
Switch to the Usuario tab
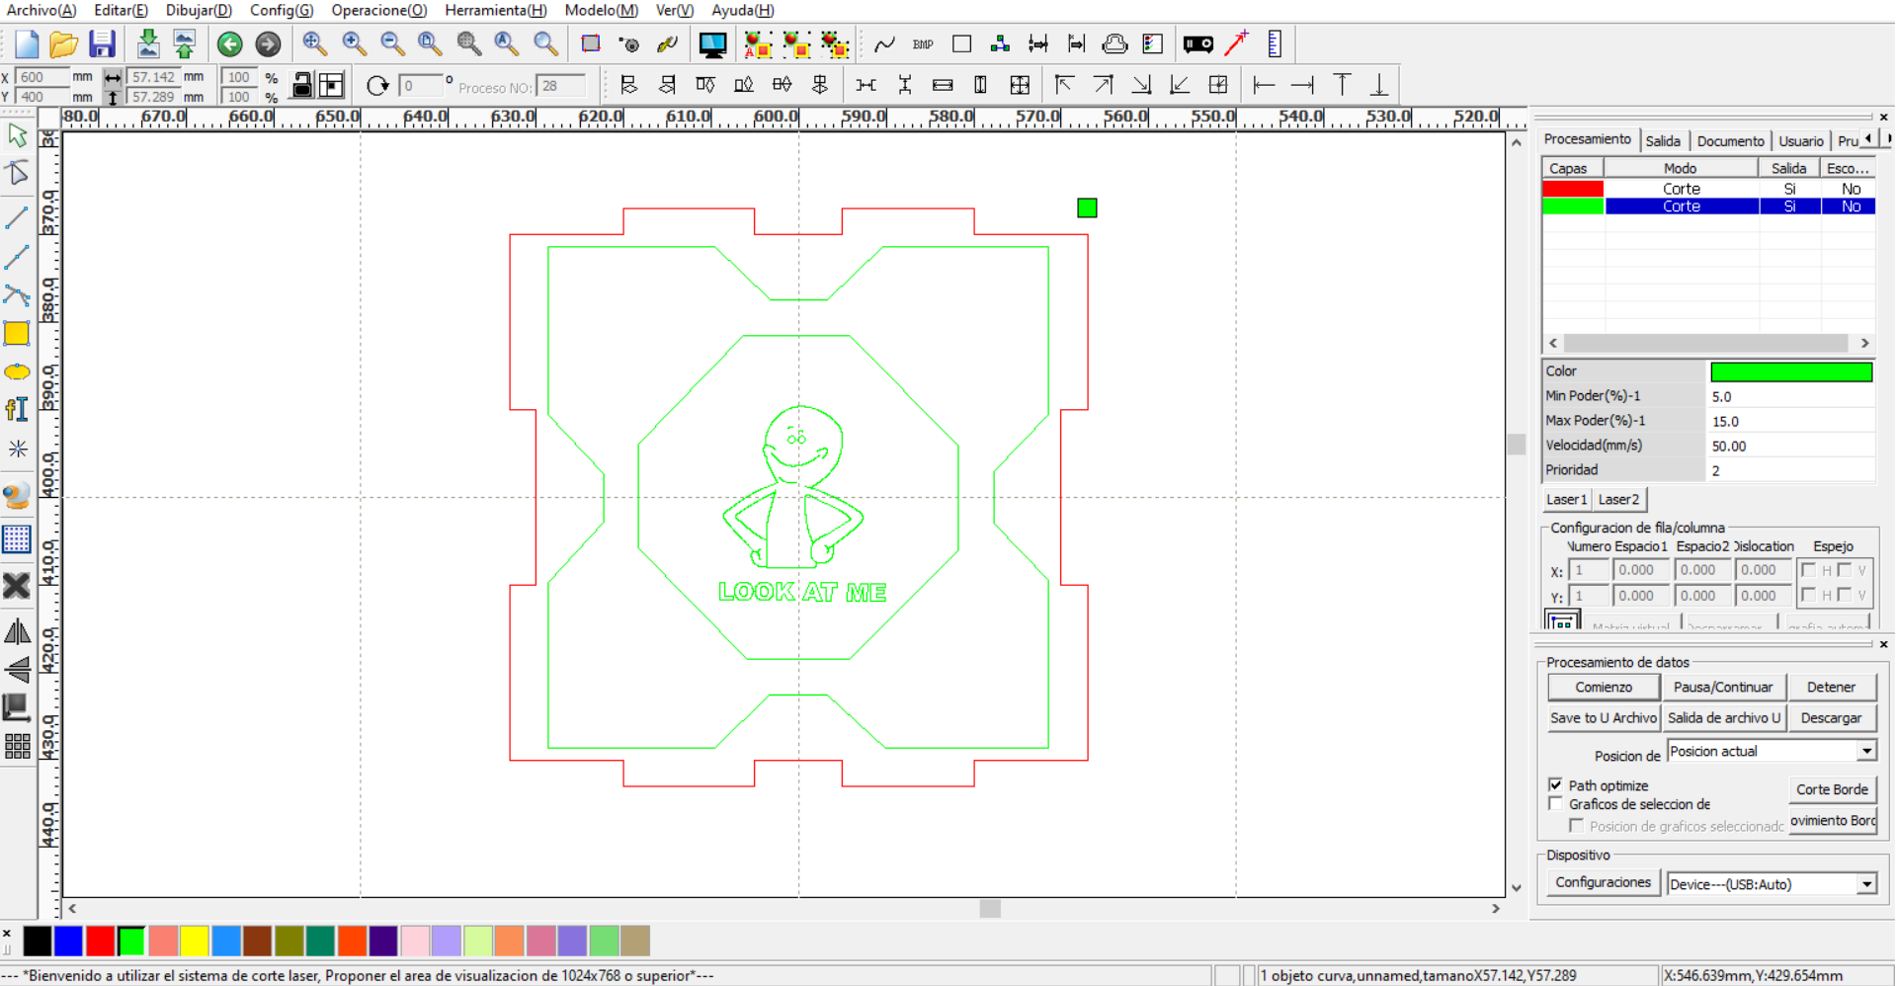point(1801,141)
